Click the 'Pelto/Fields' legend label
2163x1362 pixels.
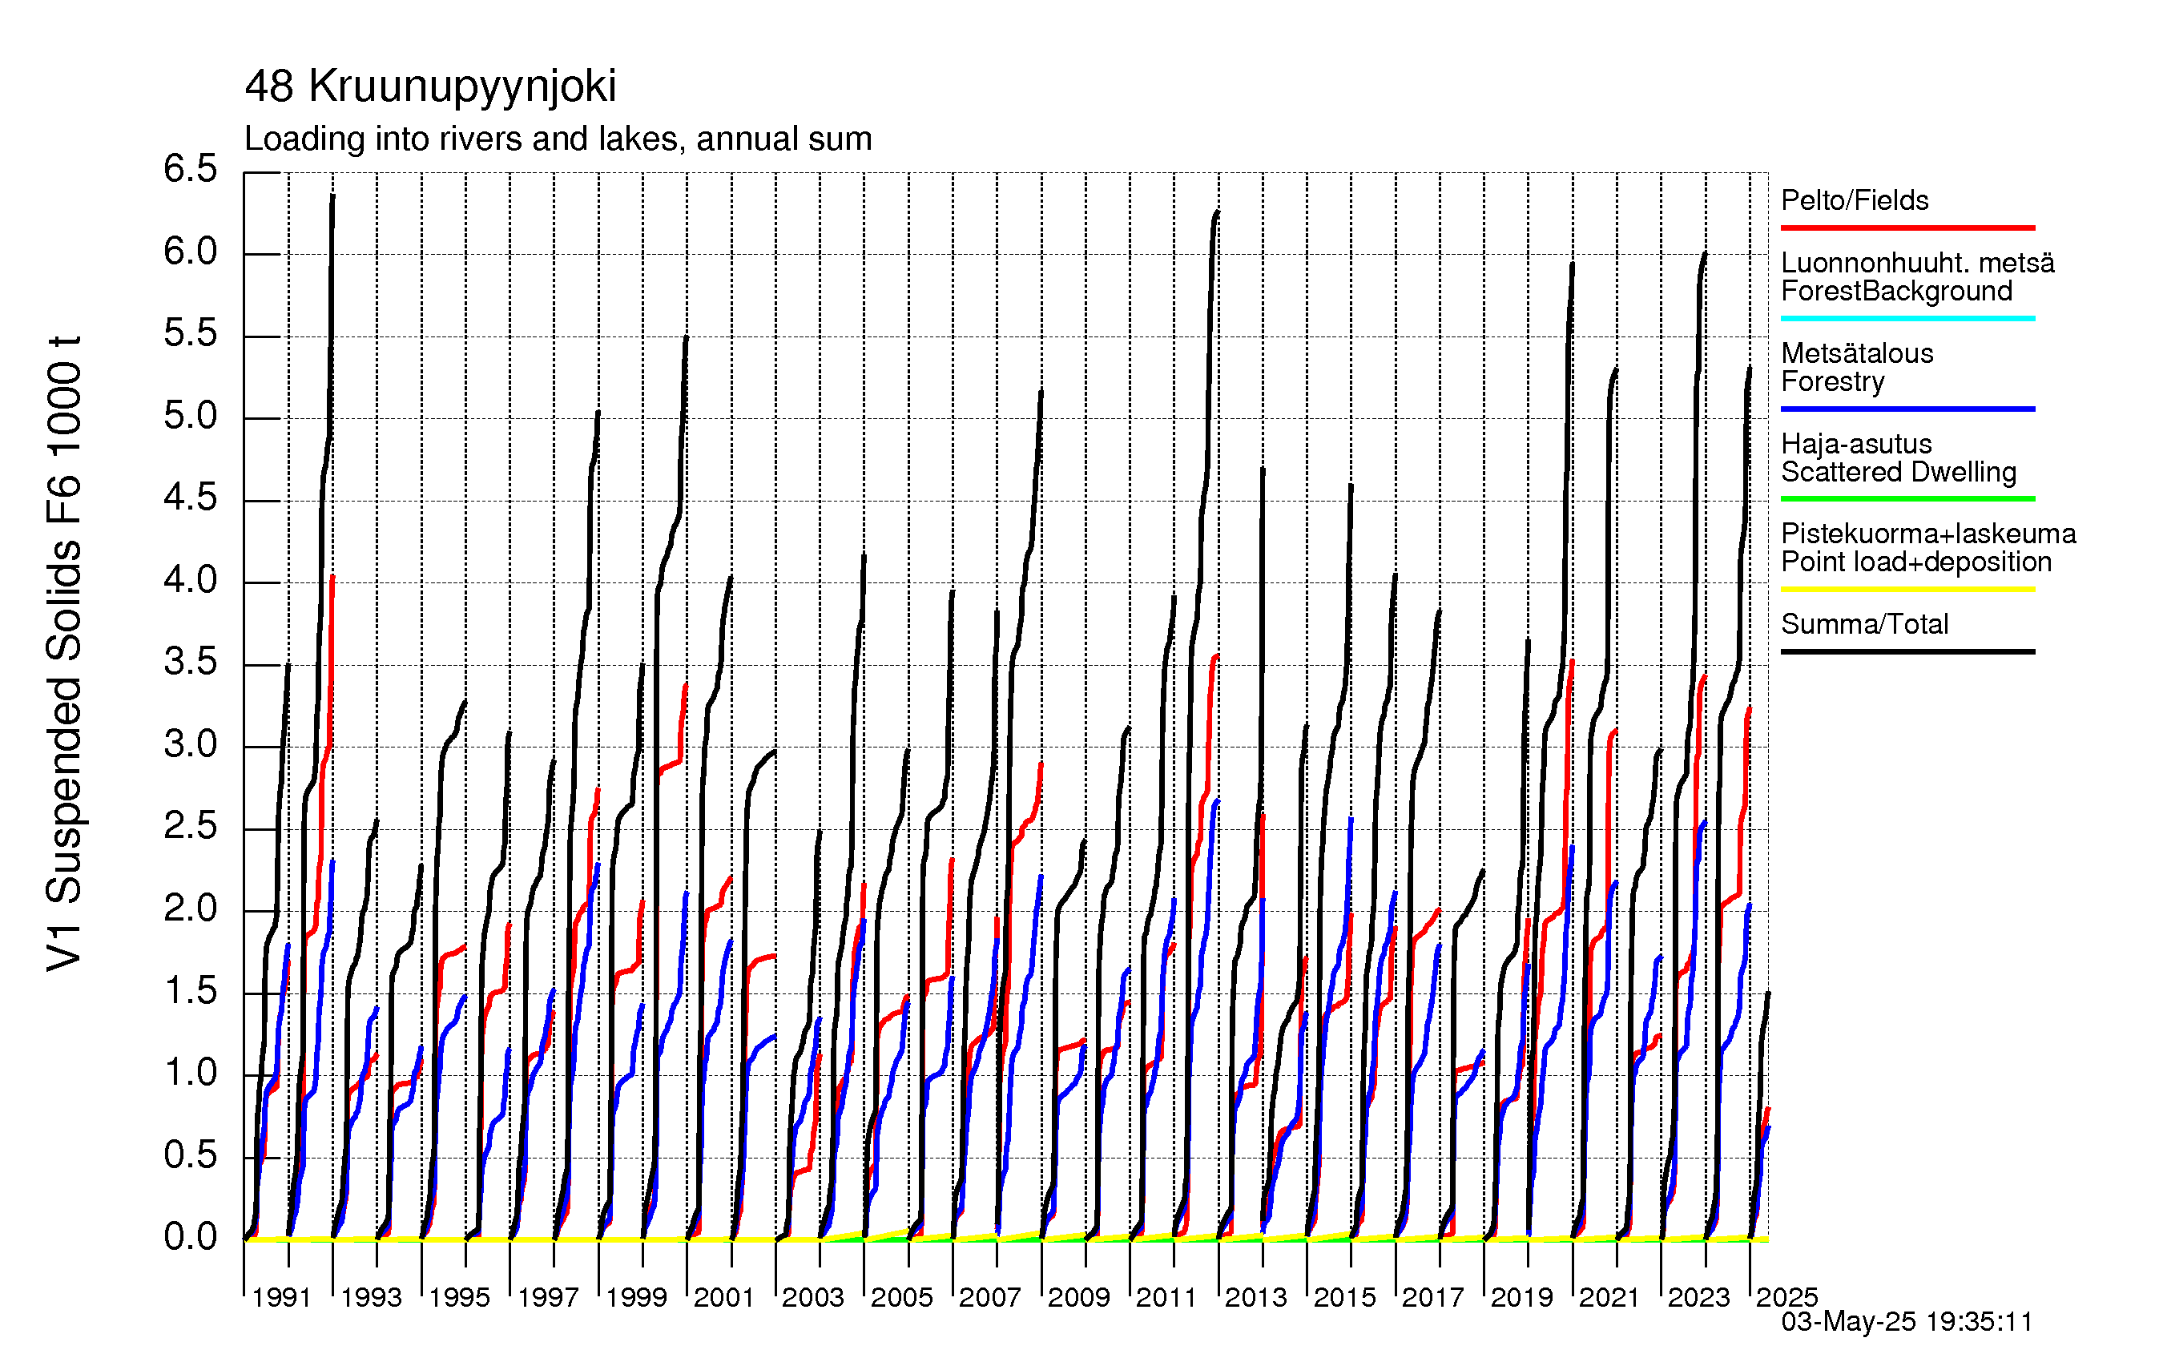(x=1855, y=200)
